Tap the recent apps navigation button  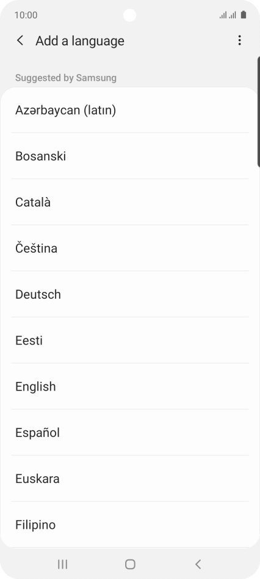click(x=62, y=564)
